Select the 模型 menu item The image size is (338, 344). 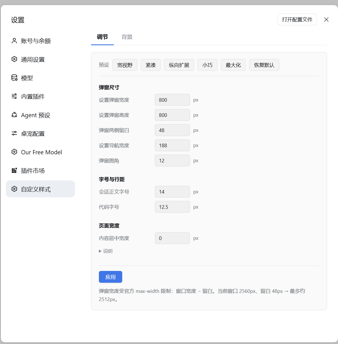(40, 78)
